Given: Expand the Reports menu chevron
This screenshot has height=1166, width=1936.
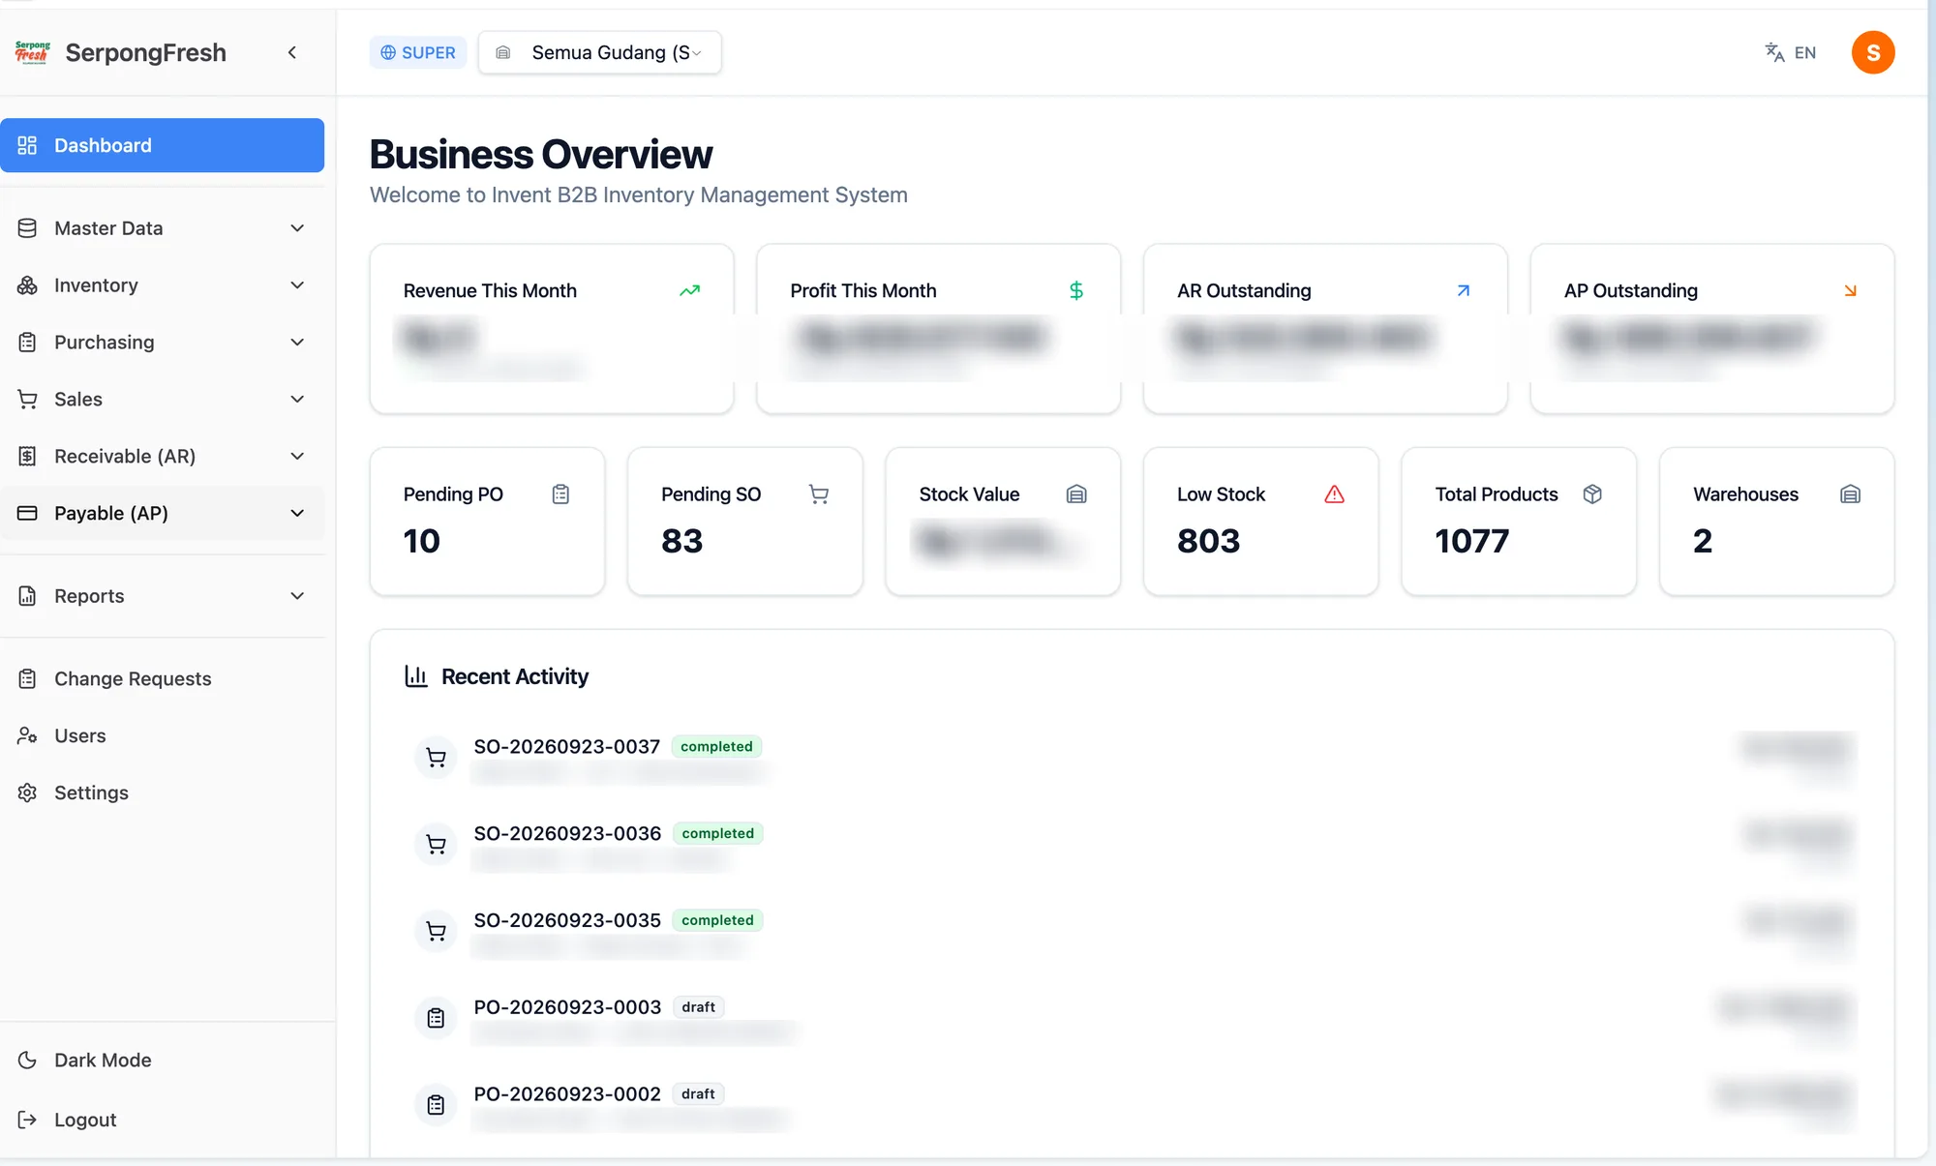Looking at the screenshot, I should (x=297, y=596).
